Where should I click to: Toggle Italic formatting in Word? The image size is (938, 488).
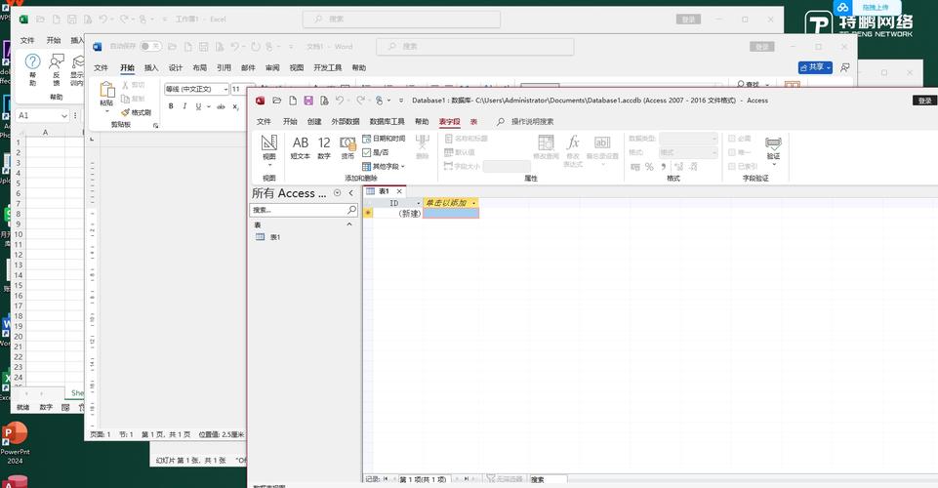(184, 106)
